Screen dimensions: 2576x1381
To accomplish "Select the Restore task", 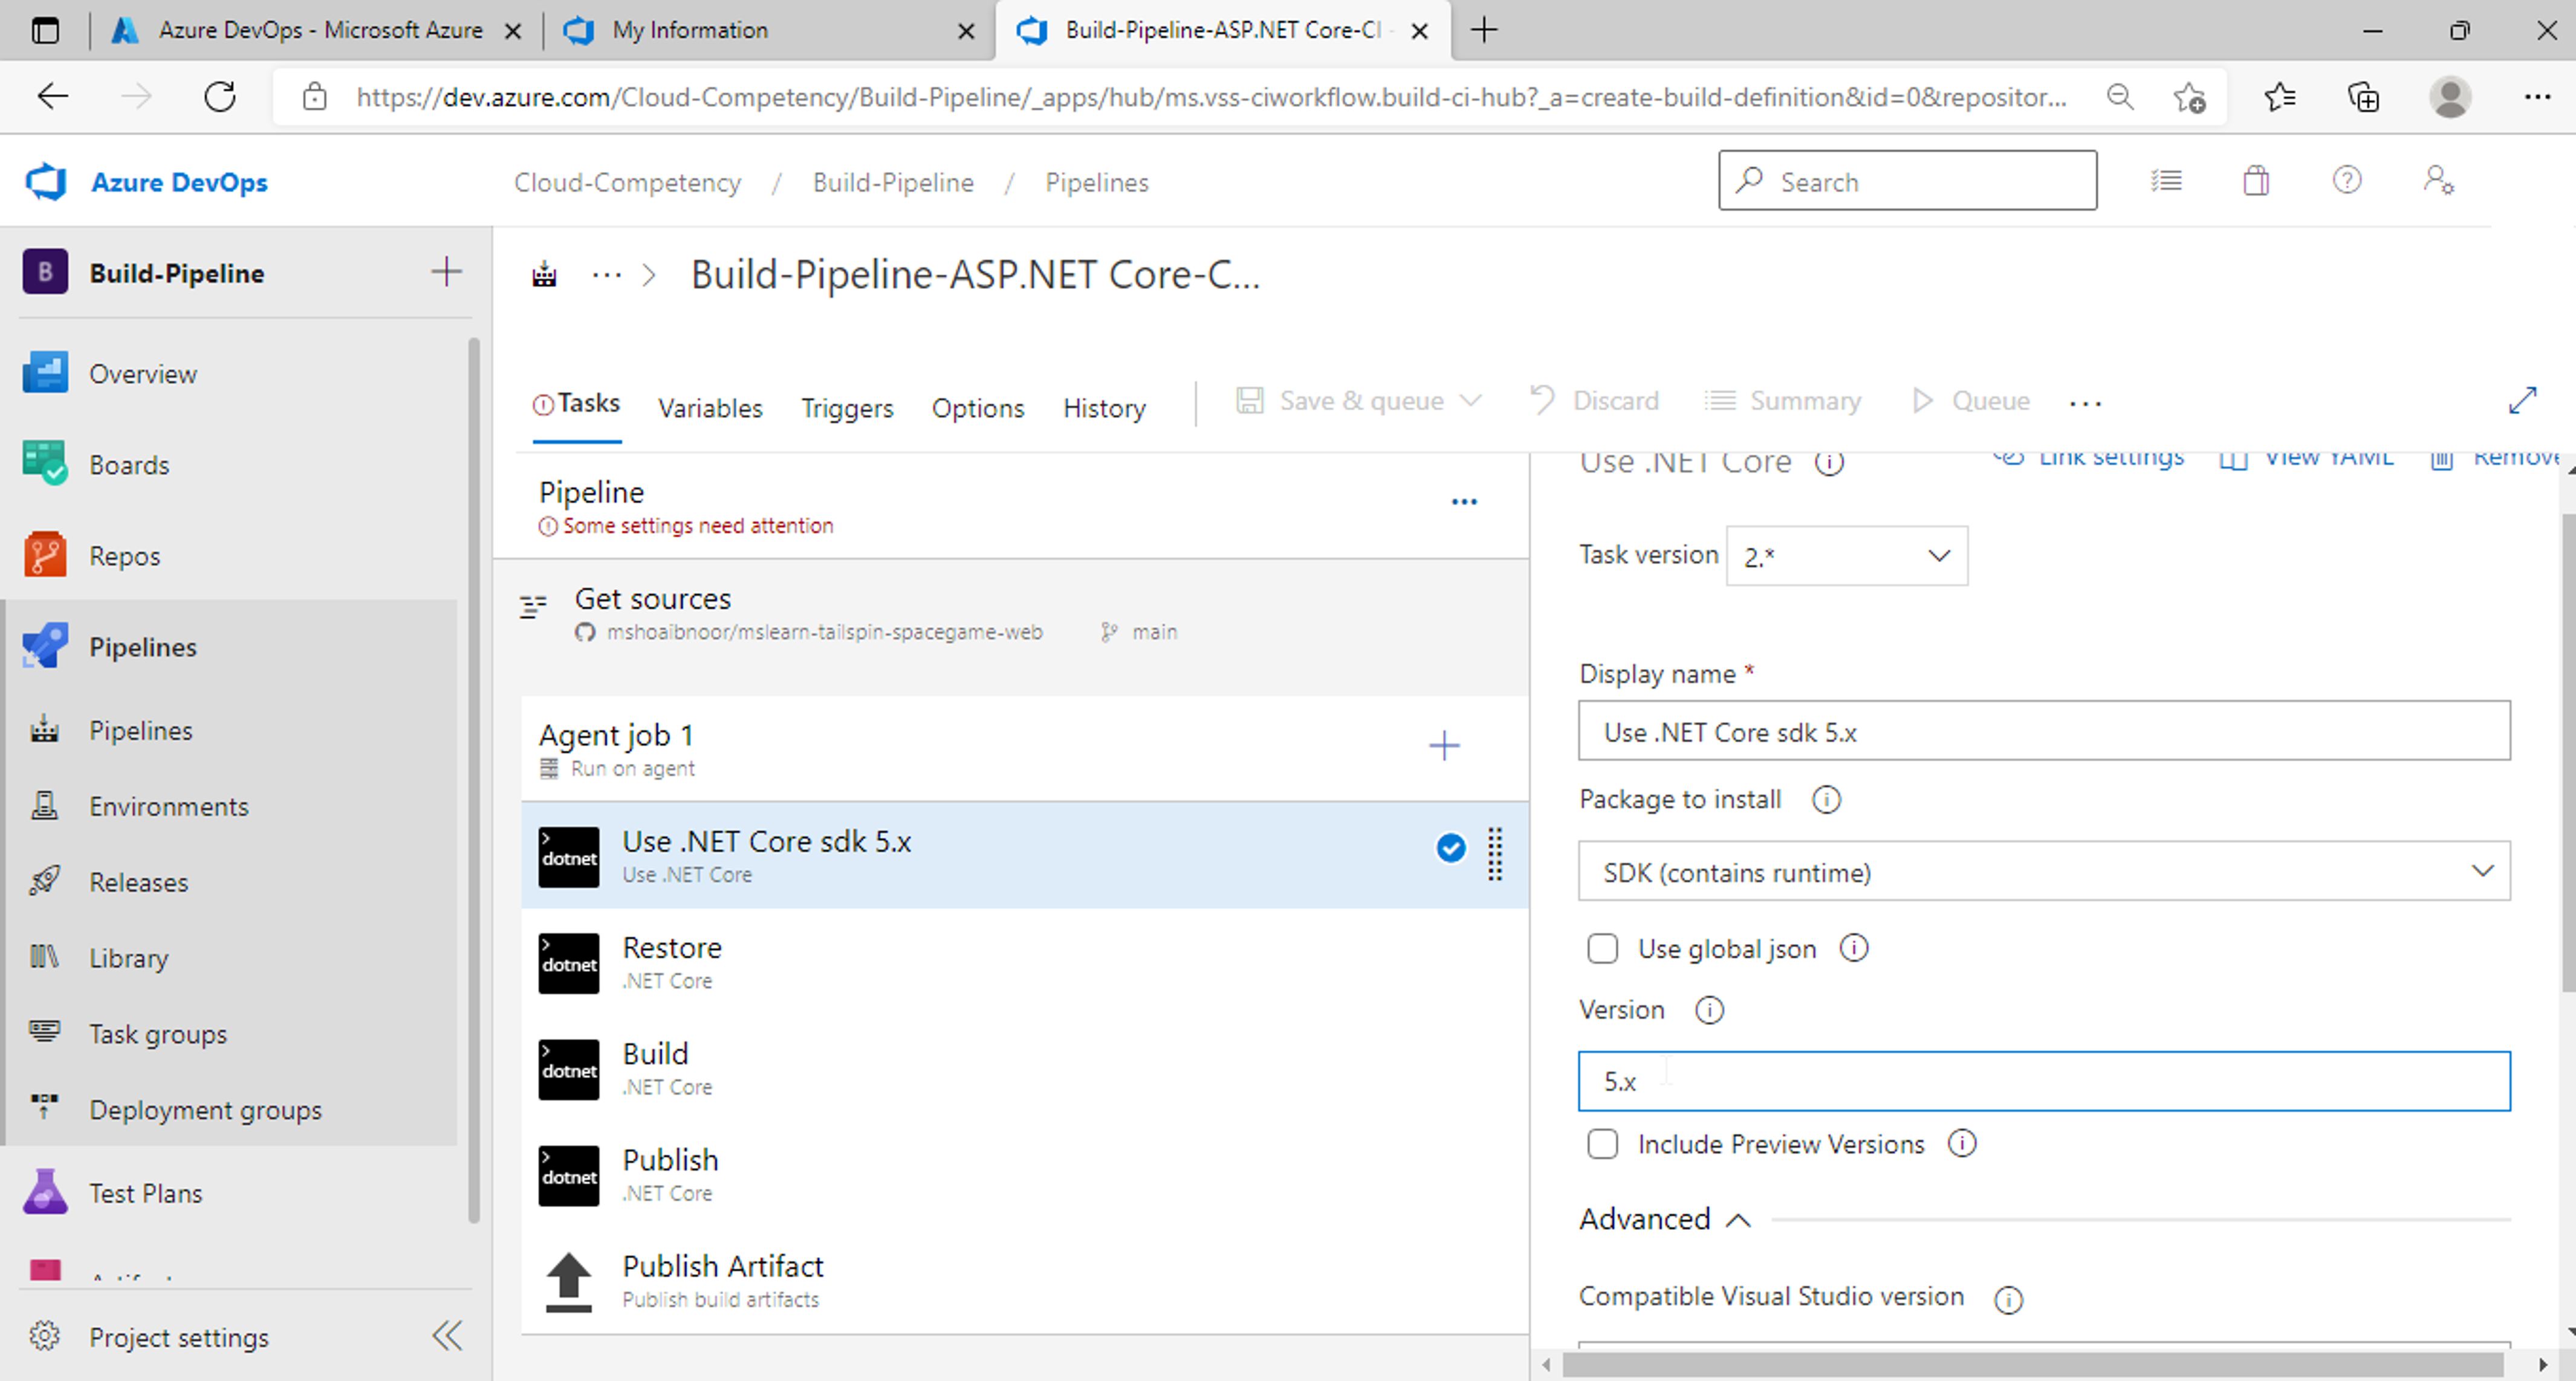I will click(1025, 962).
